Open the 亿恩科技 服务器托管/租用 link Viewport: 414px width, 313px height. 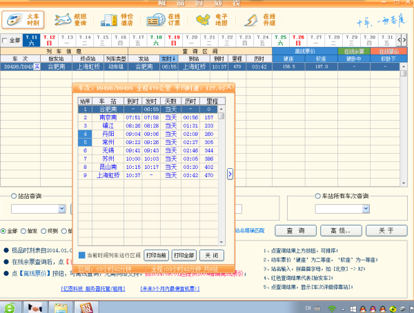coord(93,289)
